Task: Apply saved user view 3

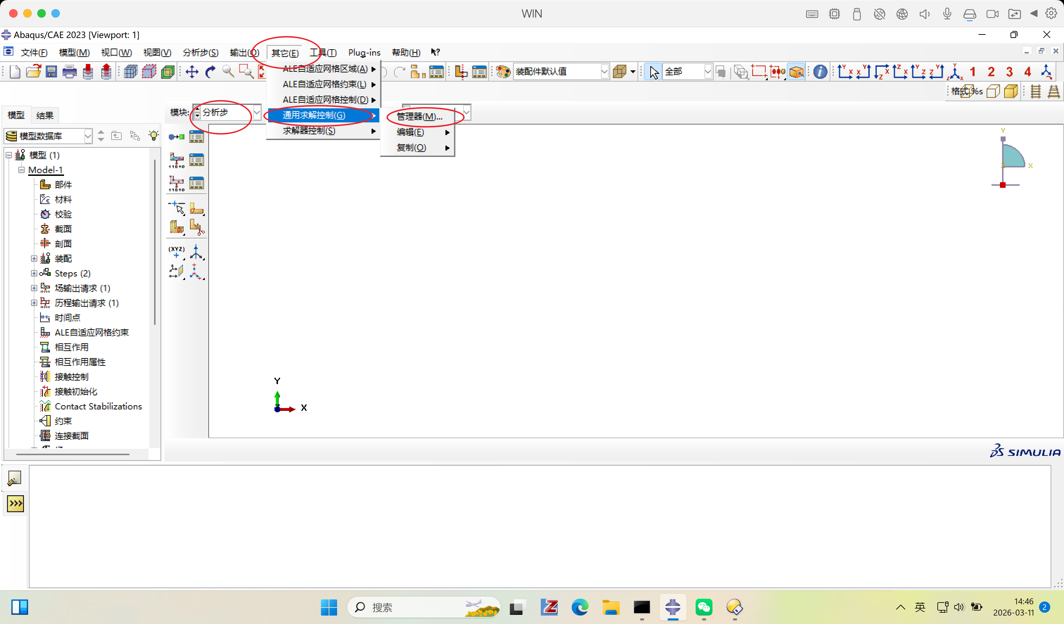Action: (x=1009, y=72)
